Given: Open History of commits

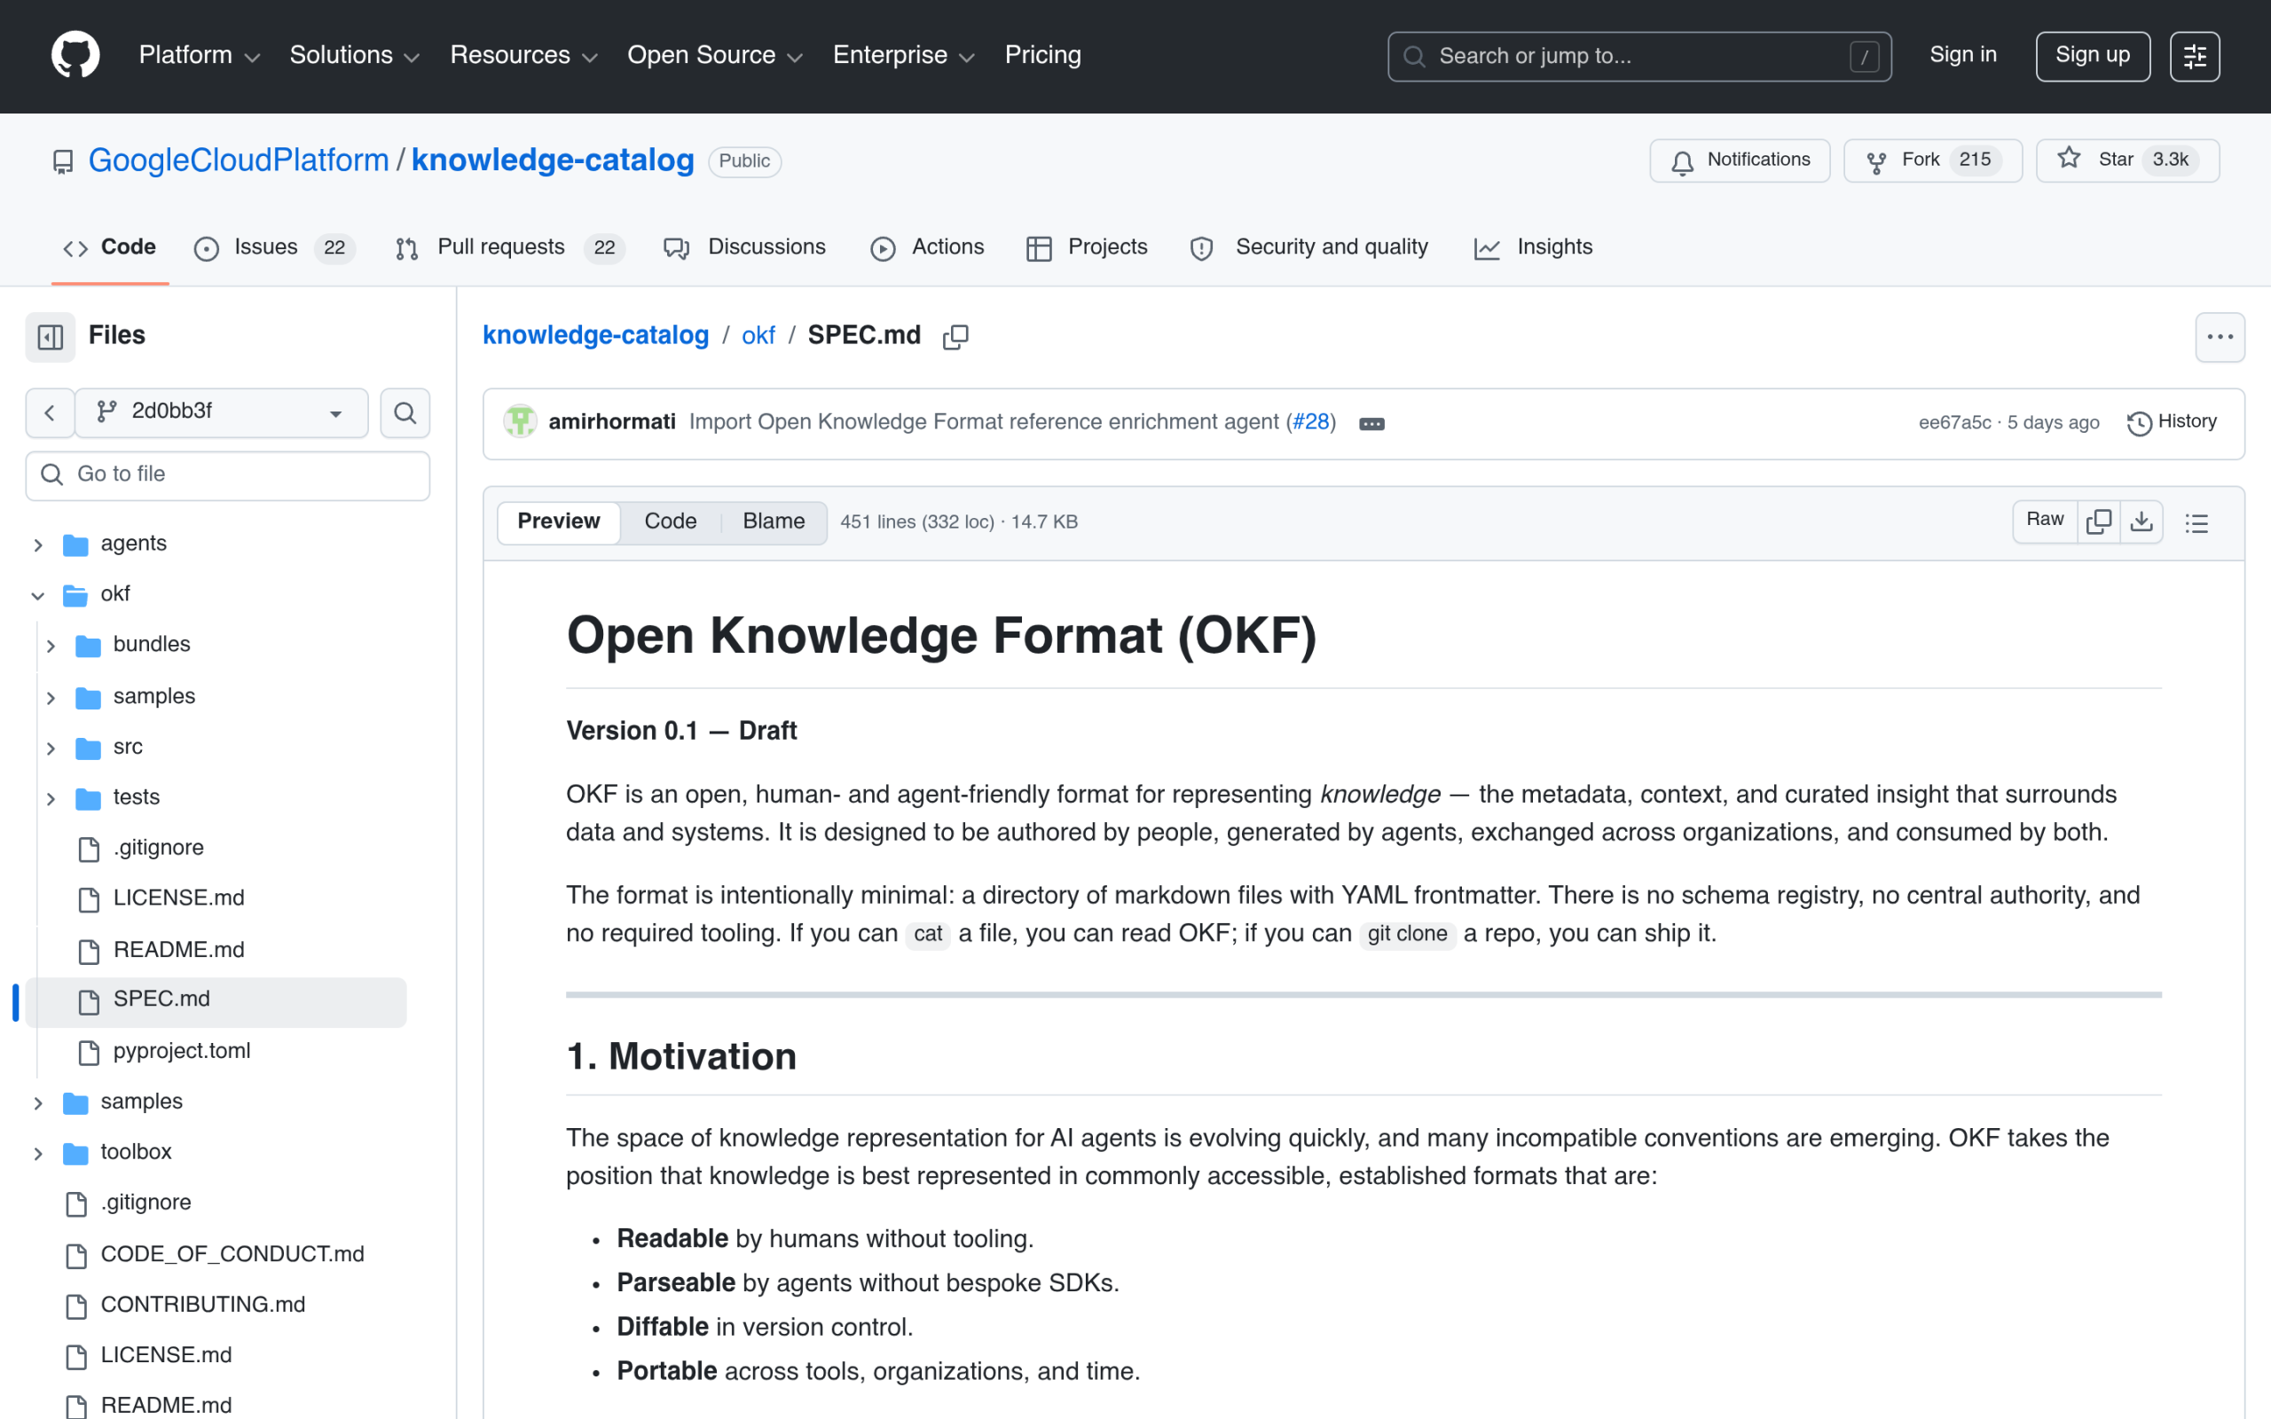Looking at the screenshot, I should click(x=2171, y=422).
